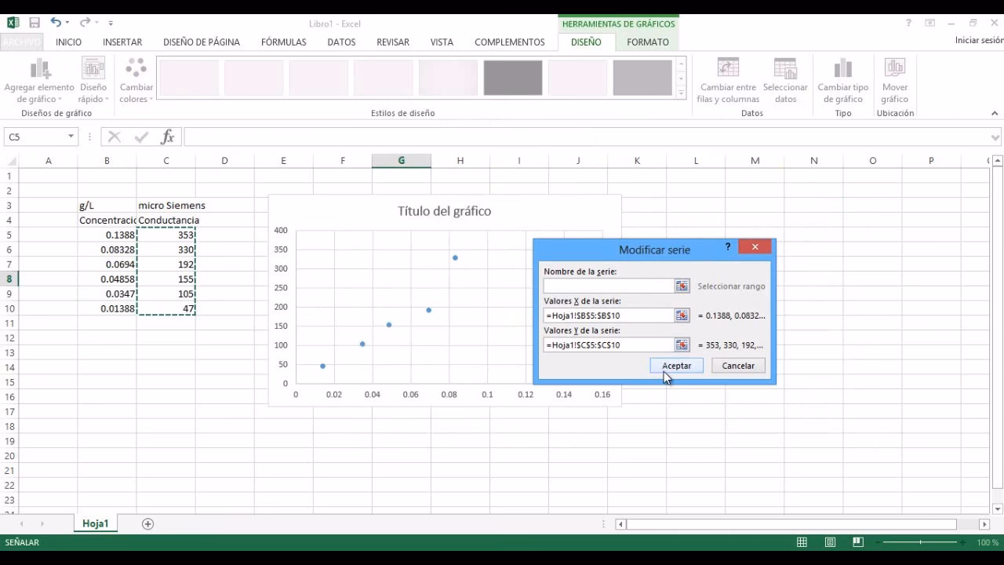Open the FORMATO chart tools tab

coord(648,42)
